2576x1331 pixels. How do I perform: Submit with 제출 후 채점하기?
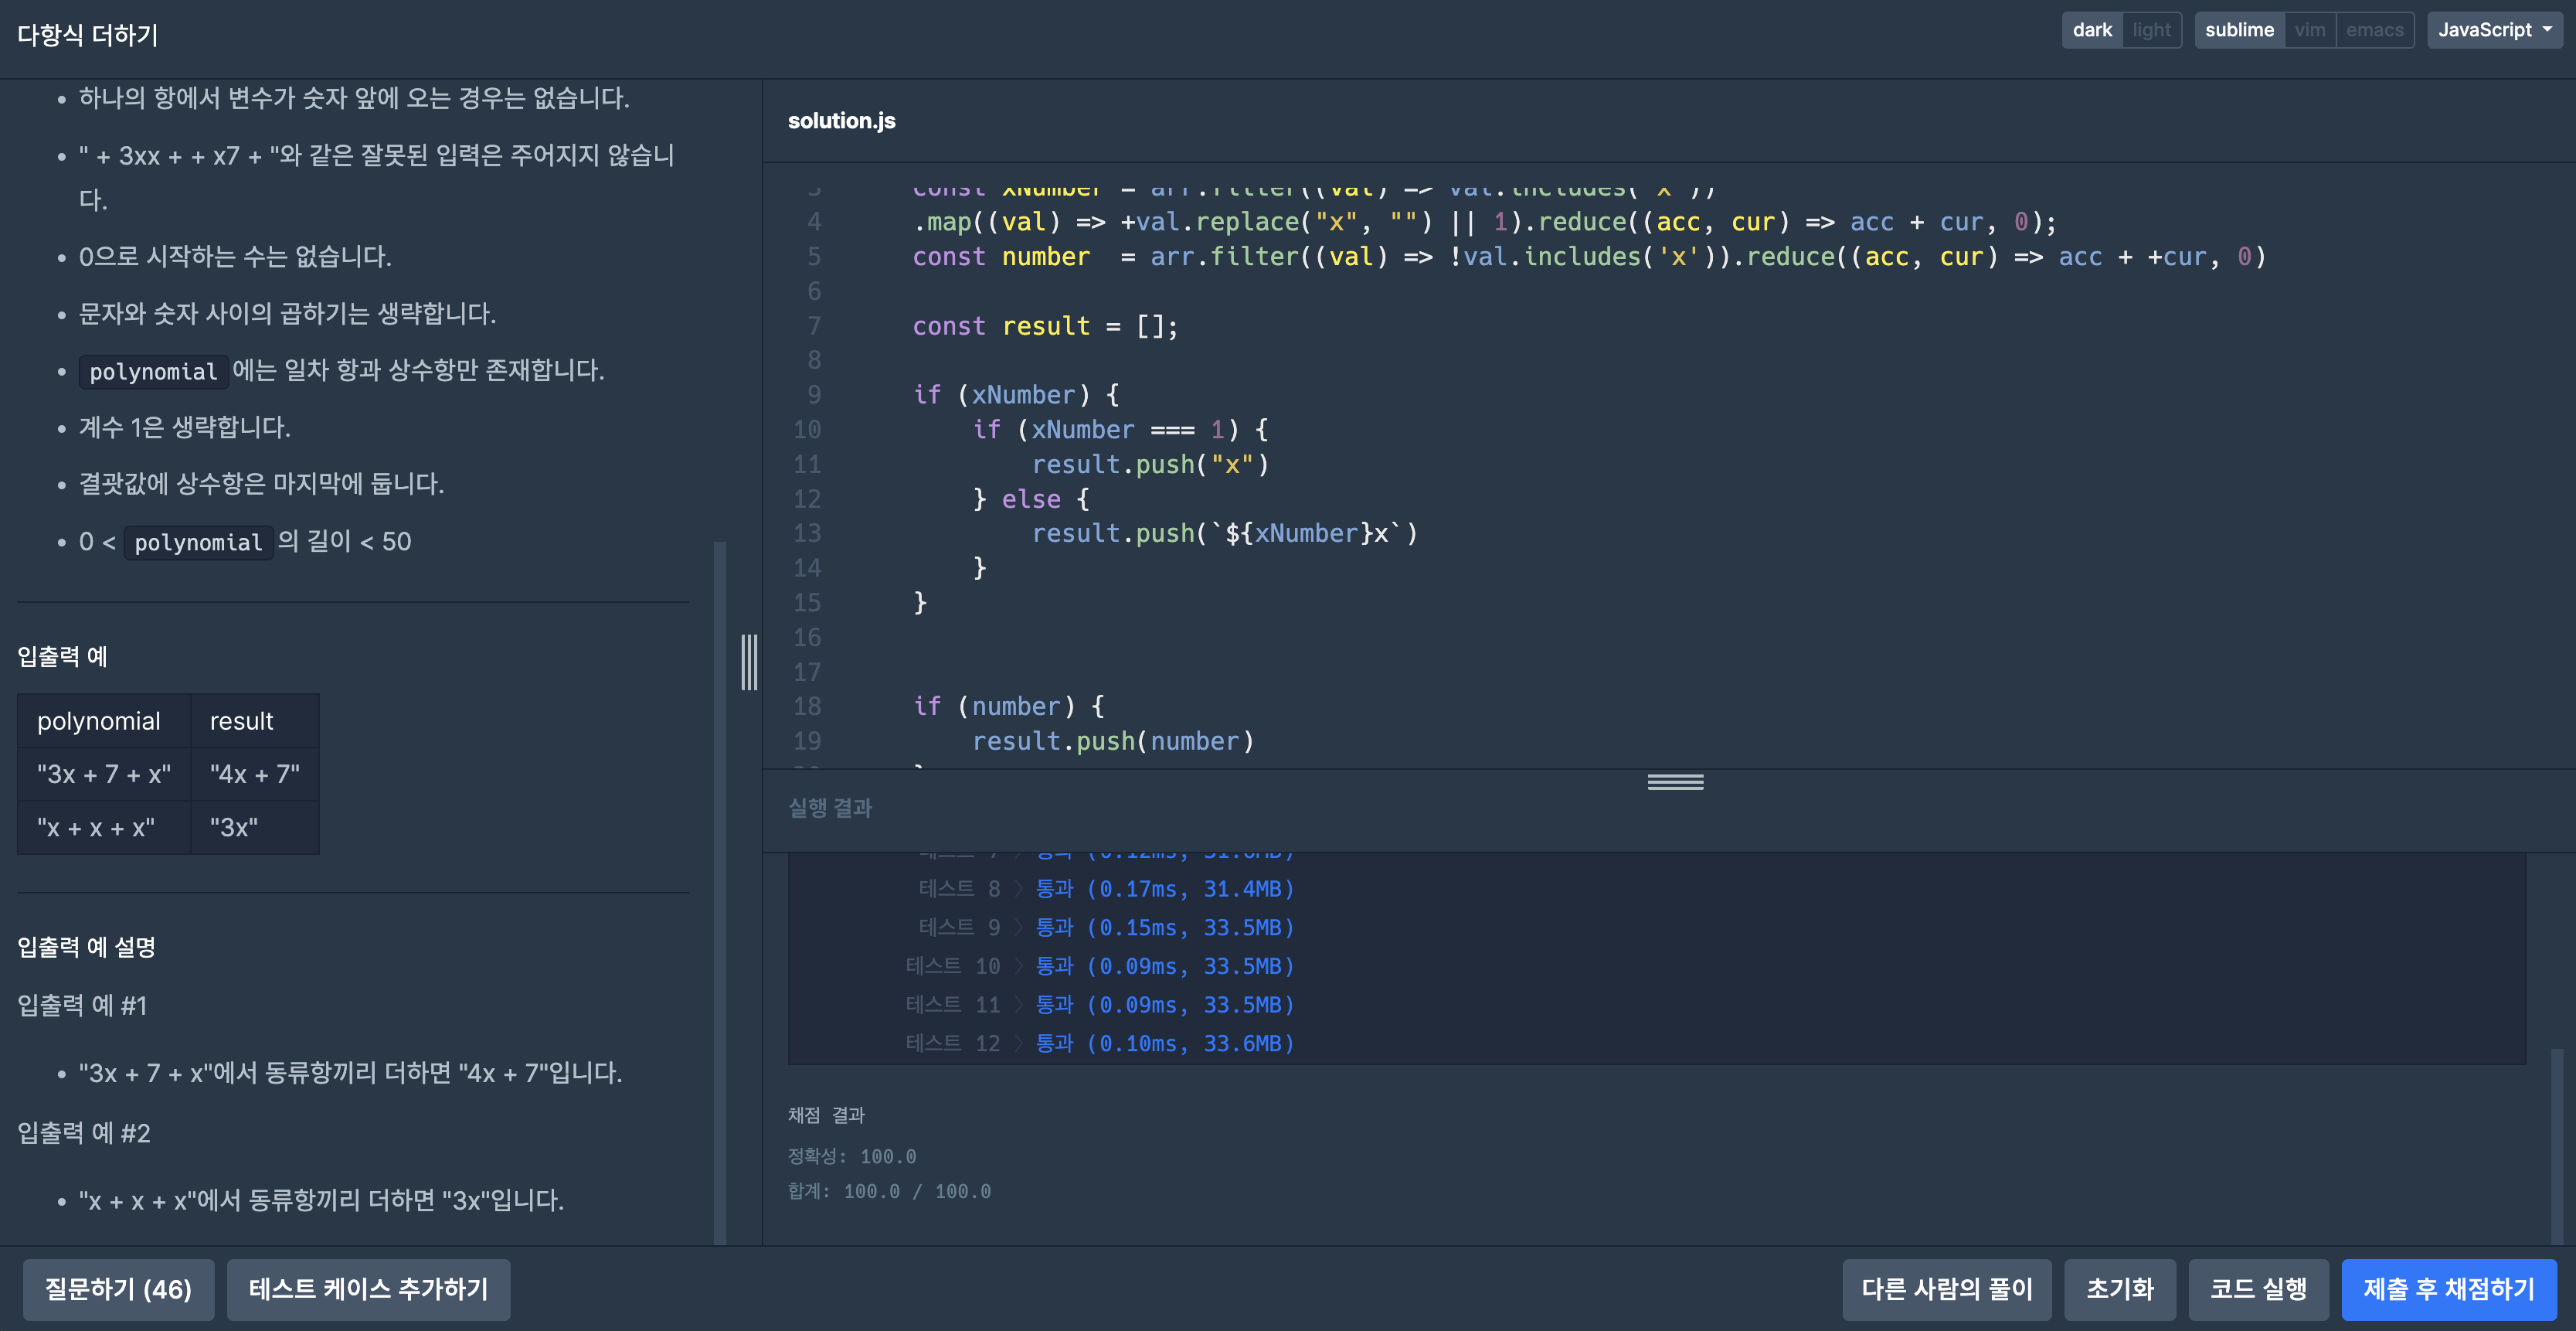[2448, 1289]
